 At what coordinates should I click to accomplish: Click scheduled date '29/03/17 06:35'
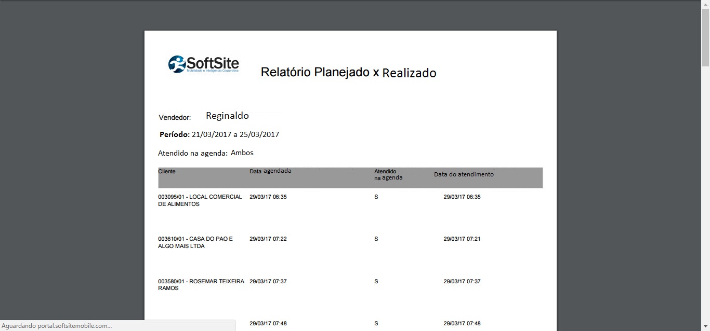click(268, 197)
